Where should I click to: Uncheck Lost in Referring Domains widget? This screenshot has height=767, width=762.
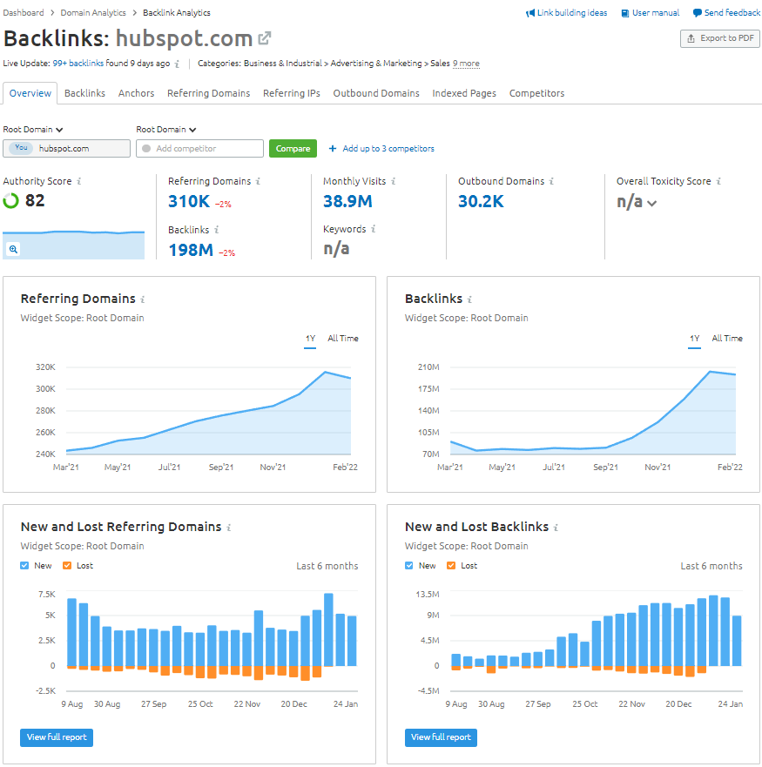pos(67,566)
